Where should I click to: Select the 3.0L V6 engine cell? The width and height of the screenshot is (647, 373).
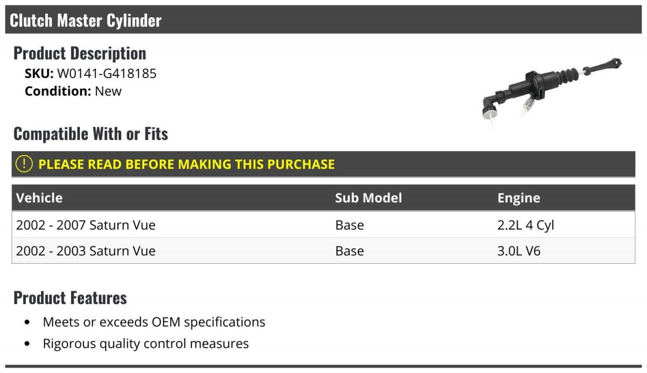click(x=519, y=251)
